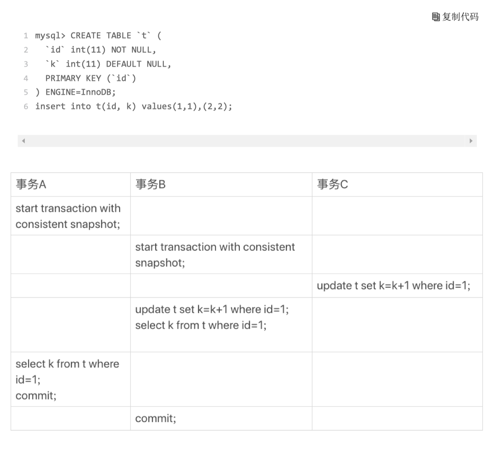Click the right scroll arrow of code block

coord(471,141)
